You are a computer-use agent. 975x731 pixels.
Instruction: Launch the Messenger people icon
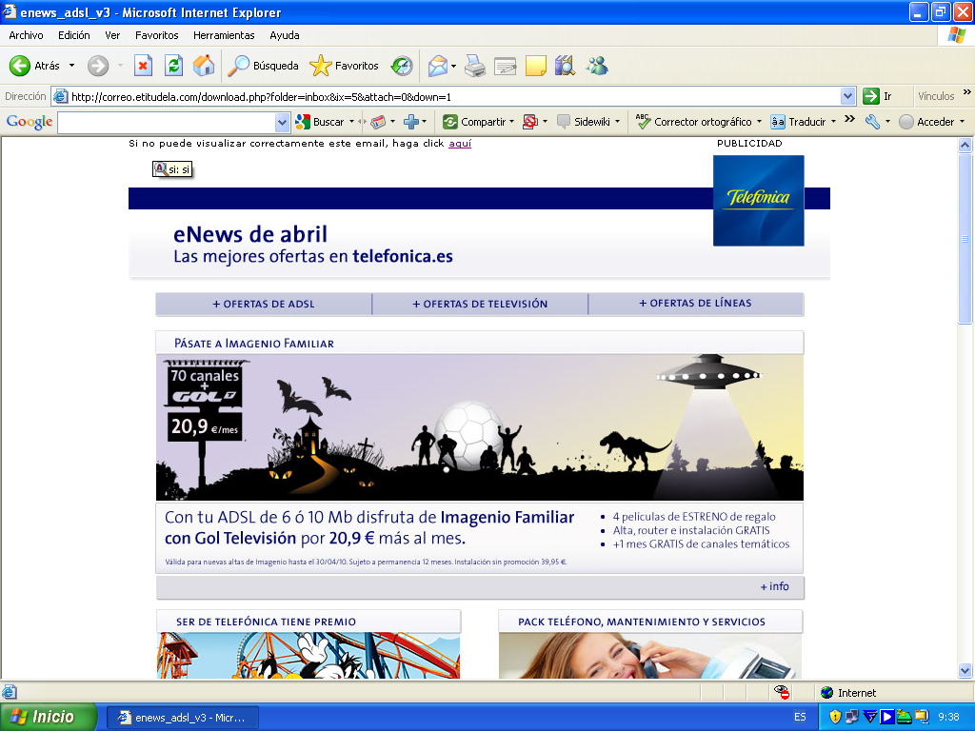click(x=597, y=66)
